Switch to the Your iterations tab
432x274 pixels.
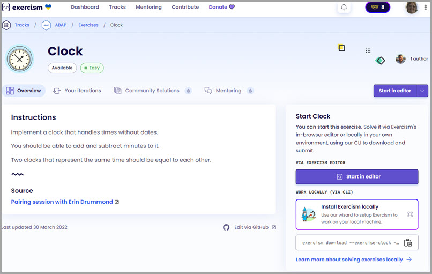(77, 91)
